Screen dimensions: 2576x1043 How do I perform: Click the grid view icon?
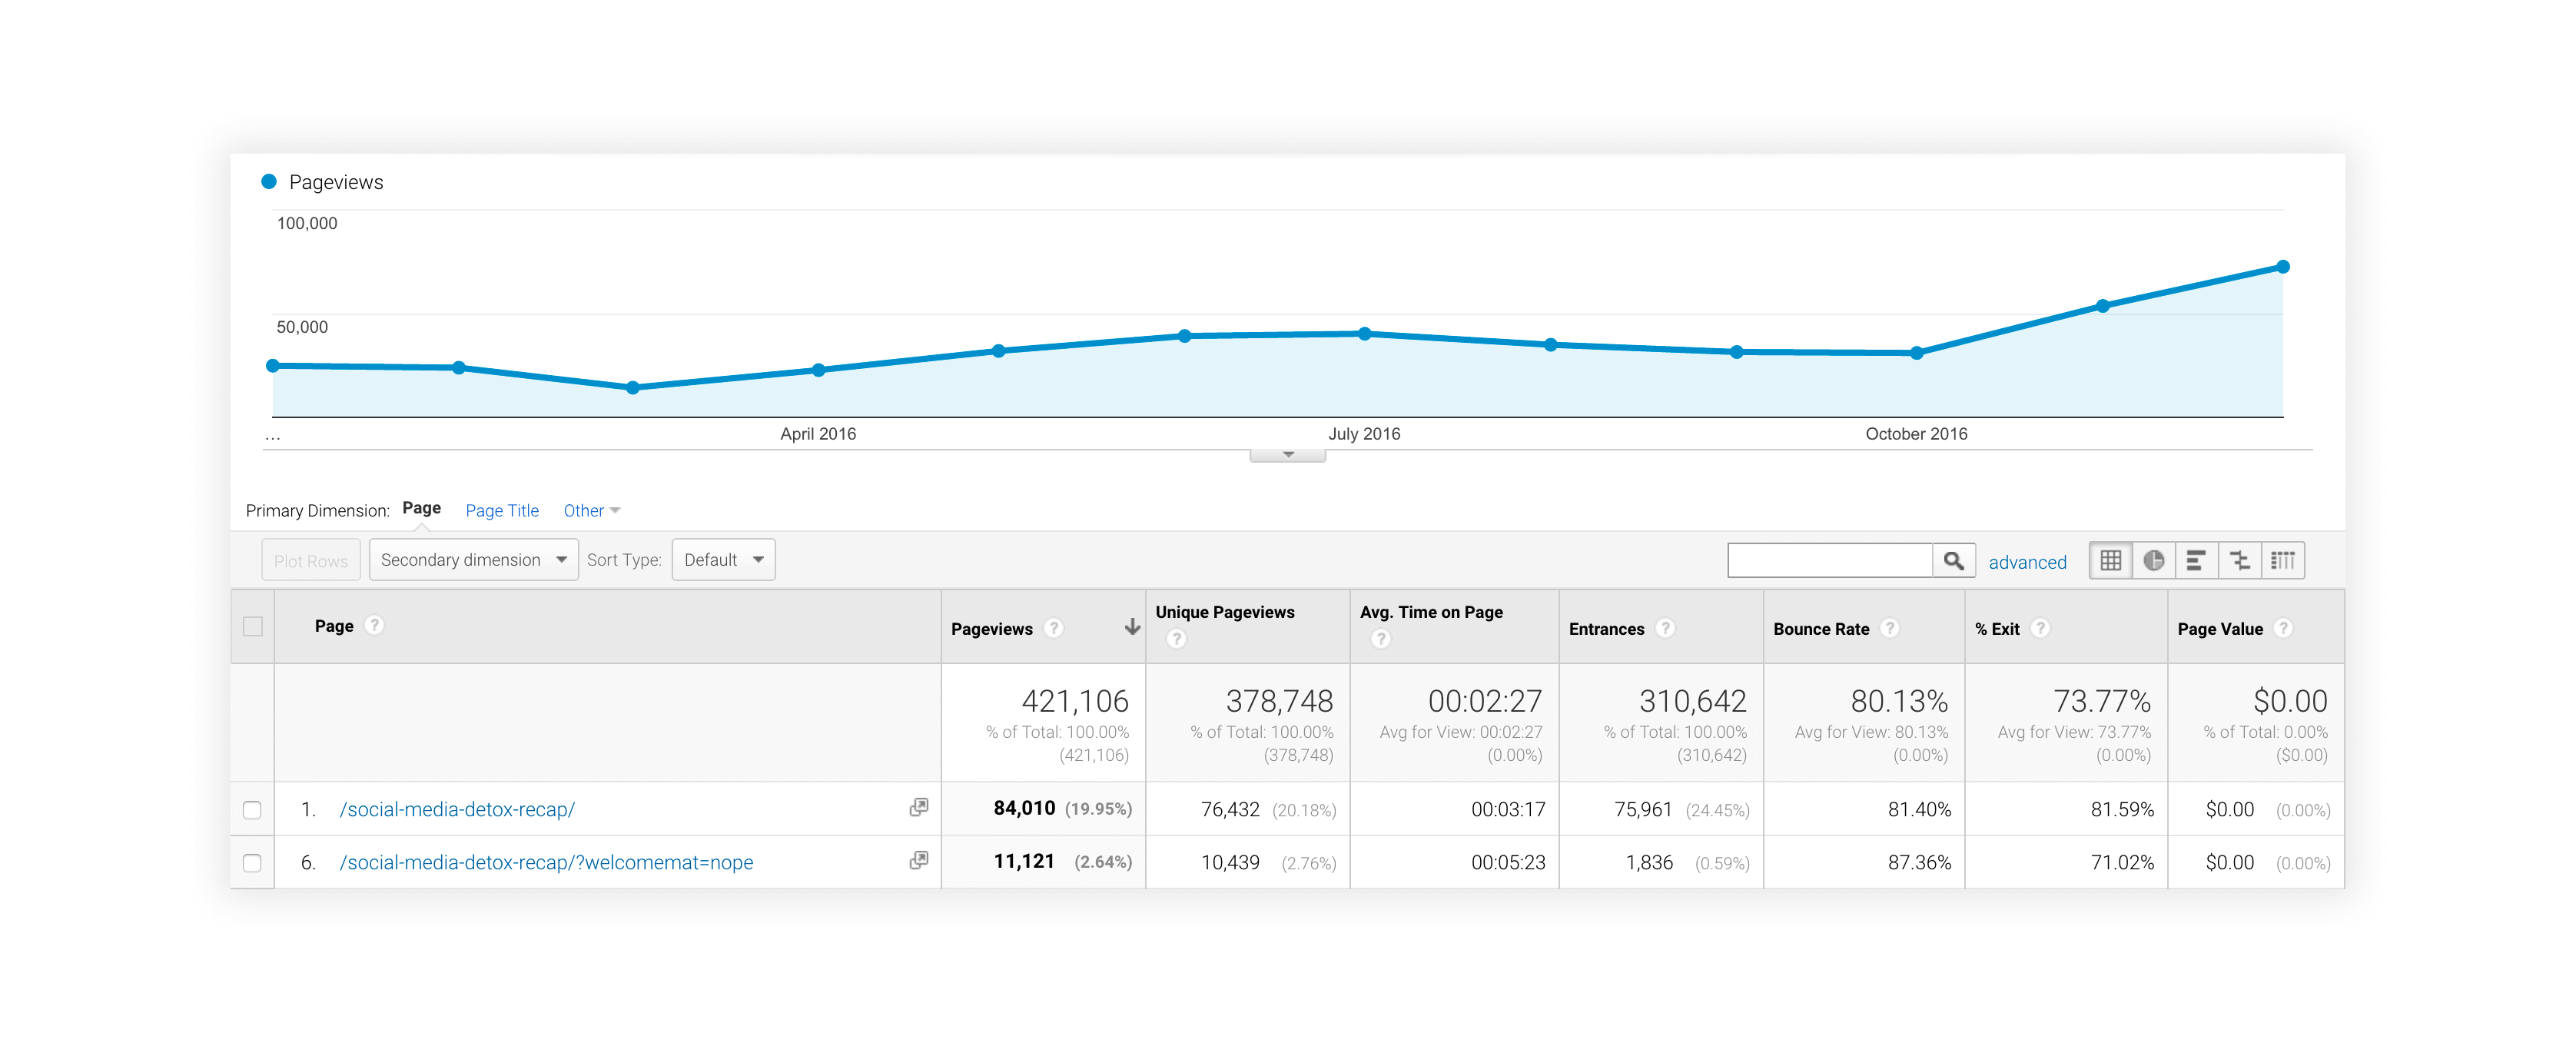[2111, 559]
